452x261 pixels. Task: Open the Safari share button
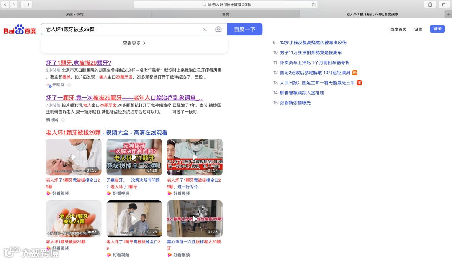tap(430, 4)
